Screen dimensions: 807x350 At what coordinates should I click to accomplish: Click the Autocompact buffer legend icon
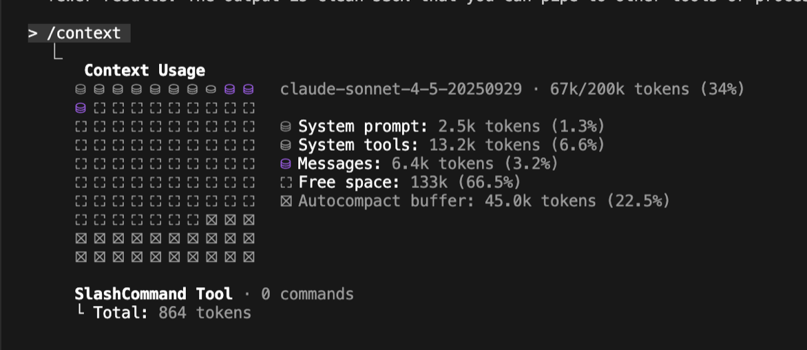coord(286,201)
